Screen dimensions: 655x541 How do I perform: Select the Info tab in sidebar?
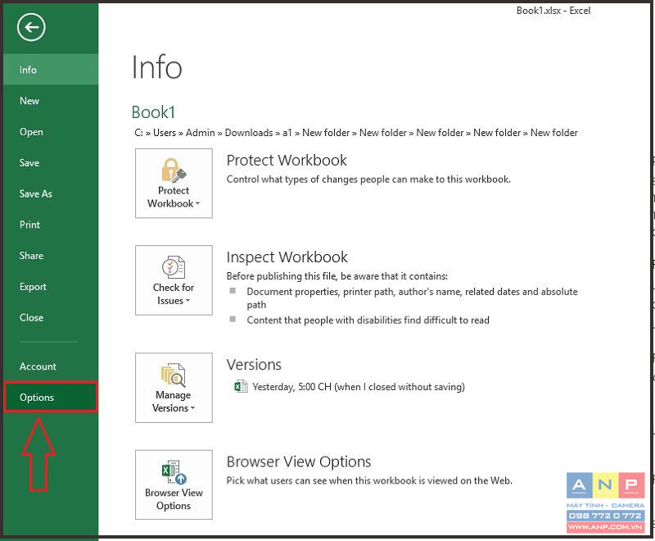click(51, 70)
